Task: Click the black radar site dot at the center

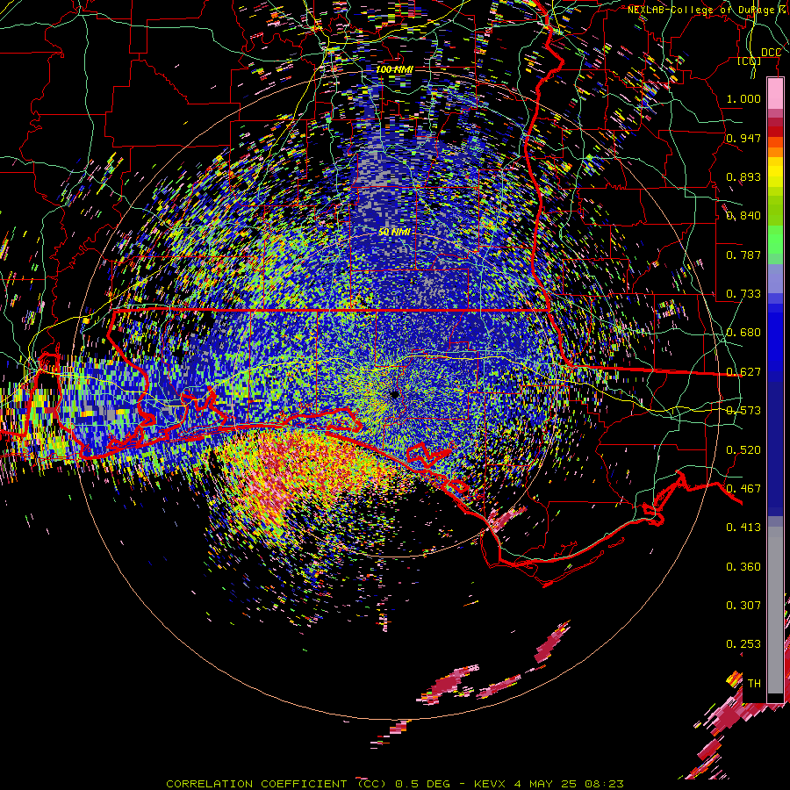Action: [x=394, y=394]
